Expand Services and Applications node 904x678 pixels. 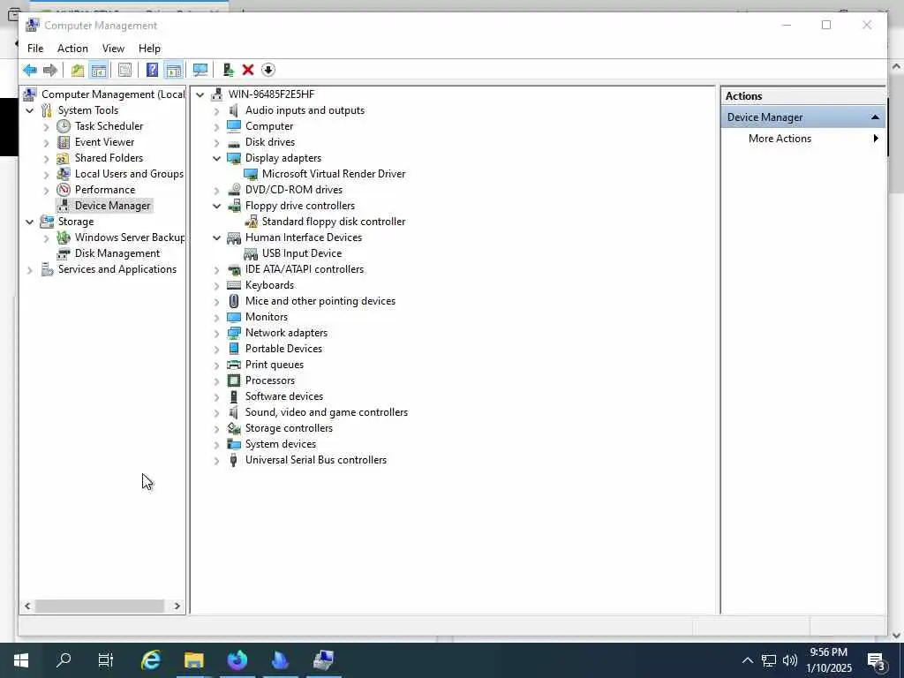point(29,269)
